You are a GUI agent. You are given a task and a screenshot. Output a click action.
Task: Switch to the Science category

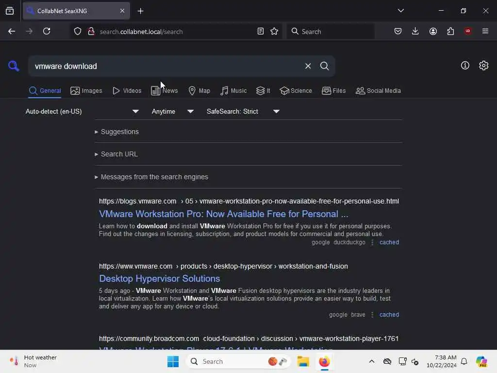point(296,91)
